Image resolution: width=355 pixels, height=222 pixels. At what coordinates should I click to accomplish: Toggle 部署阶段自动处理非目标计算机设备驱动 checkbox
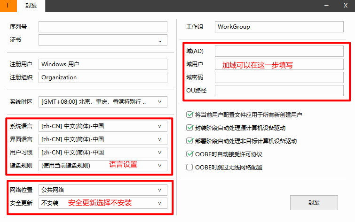190,141
